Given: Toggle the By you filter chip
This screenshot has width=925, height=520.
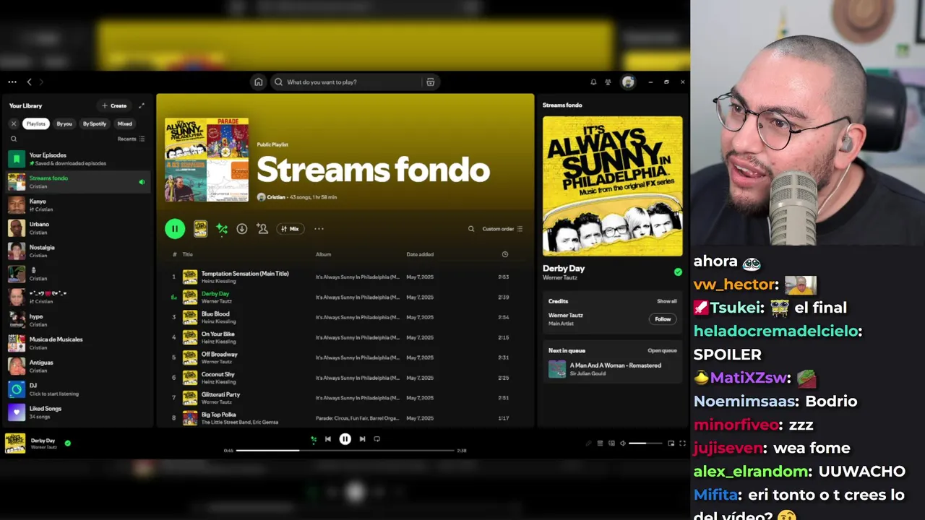Looking at the screenshot, I should tap(64, 123).
